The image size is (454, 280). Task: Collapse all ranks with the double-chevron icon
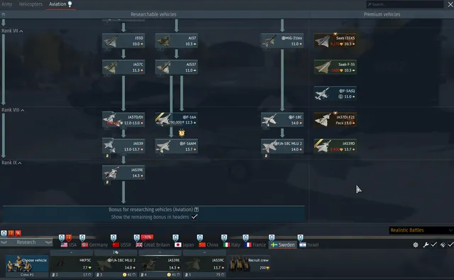3,14
